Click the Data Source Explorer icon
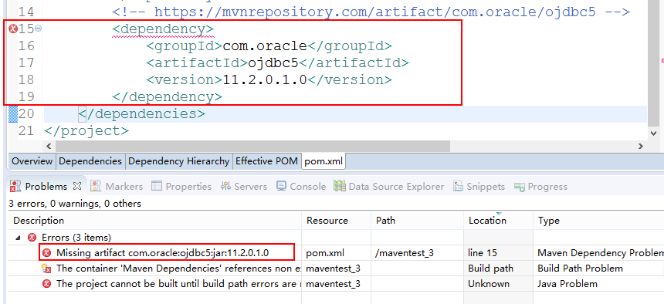This screenshot has height=304, width=664. [340, 186]
